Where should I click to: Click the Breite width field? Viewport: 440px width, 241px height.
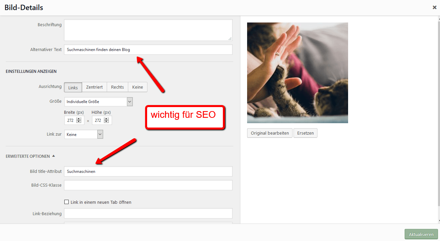74,120
